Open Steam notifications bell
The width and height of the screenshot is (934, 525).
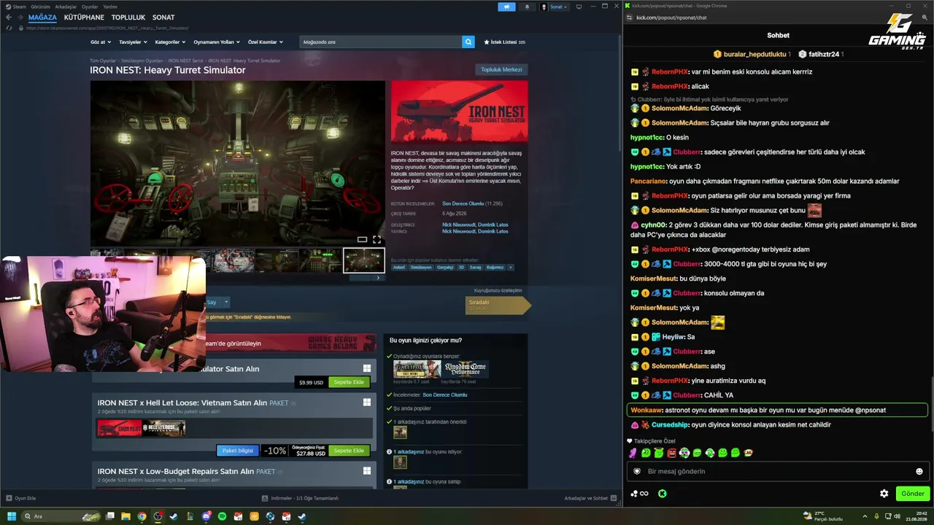coord(527,7)
